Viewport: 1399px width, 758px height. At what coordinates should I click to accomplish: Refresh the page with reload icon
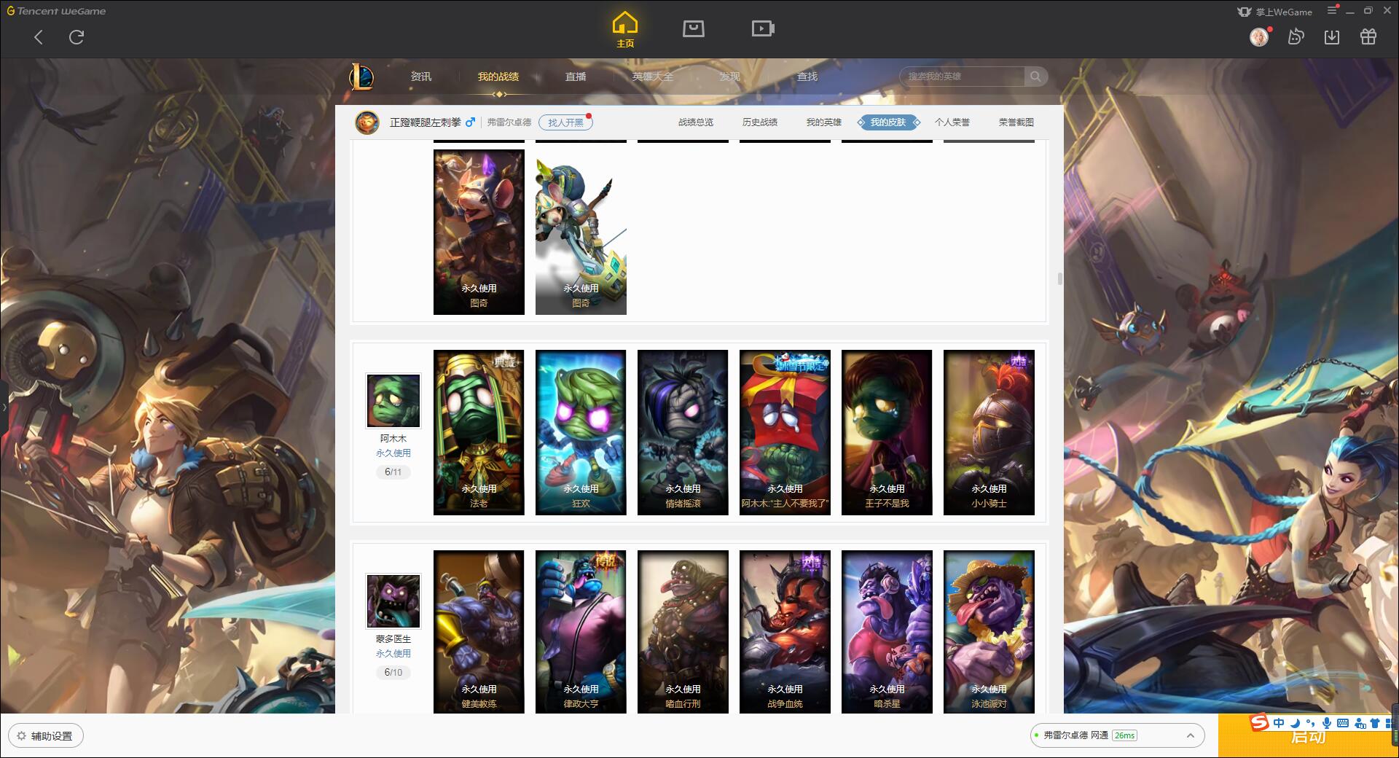(77, 37)
